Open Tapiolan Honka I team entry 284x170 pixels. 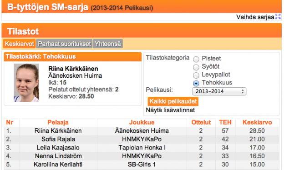142,148
